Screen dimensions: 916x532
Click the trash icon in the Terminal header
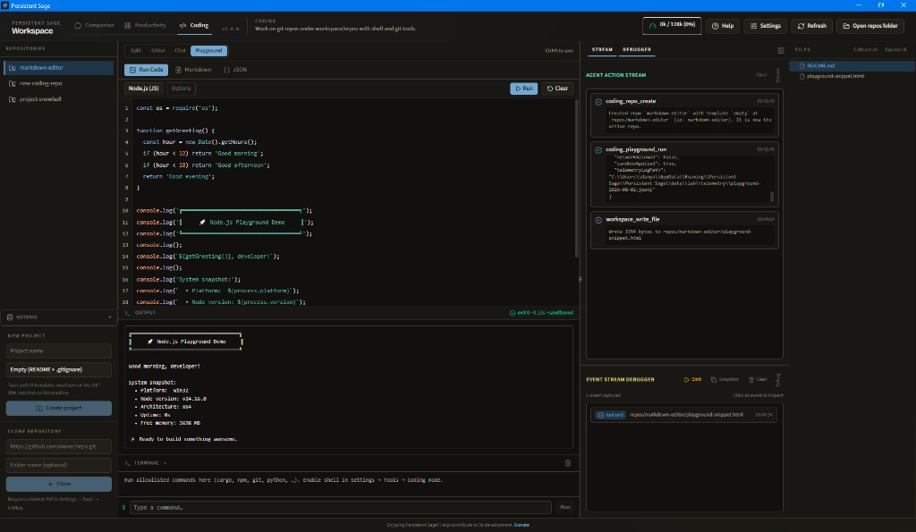click(x=568, y=463)
